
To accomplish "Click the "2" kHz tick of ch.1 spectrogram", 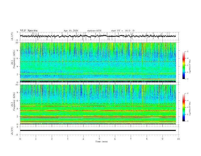I will tap(18, 74).
